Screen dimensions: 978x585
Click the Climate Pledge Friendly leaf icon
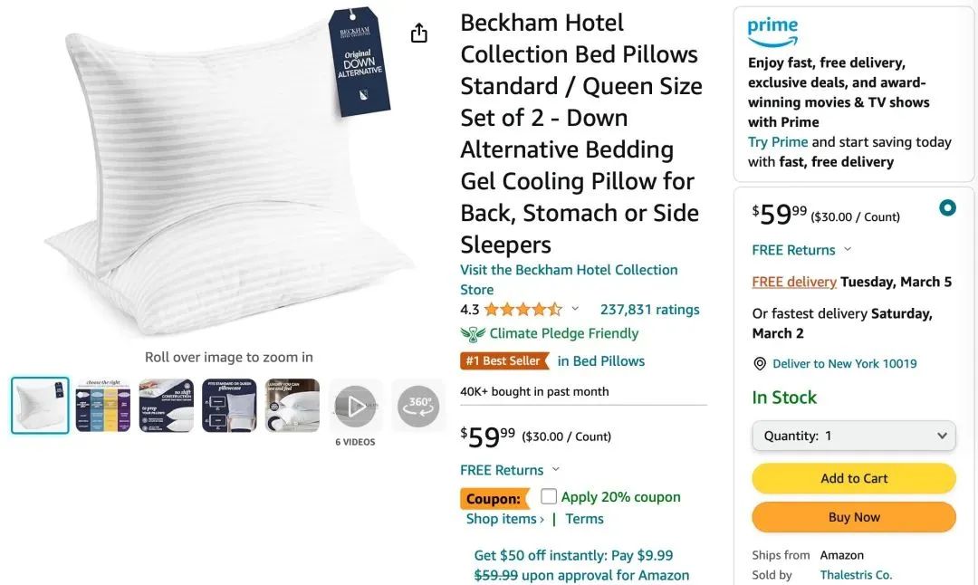(473, 334)
